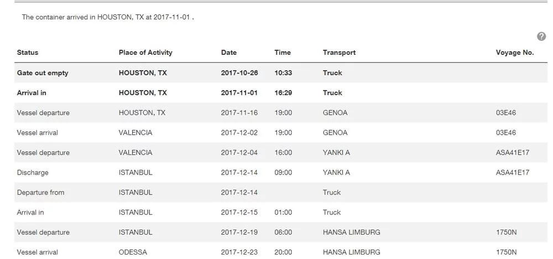This screenshot has width=553, height=259.
Task: Click the Status column header
Action: [28, 52]
